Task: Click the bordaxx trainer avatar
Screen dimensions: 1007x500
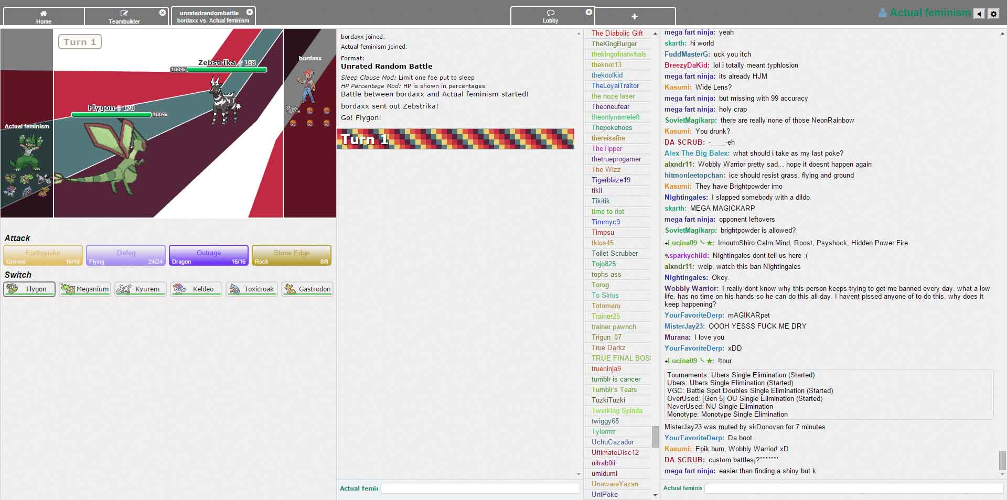Action: (x=307, y=86)
